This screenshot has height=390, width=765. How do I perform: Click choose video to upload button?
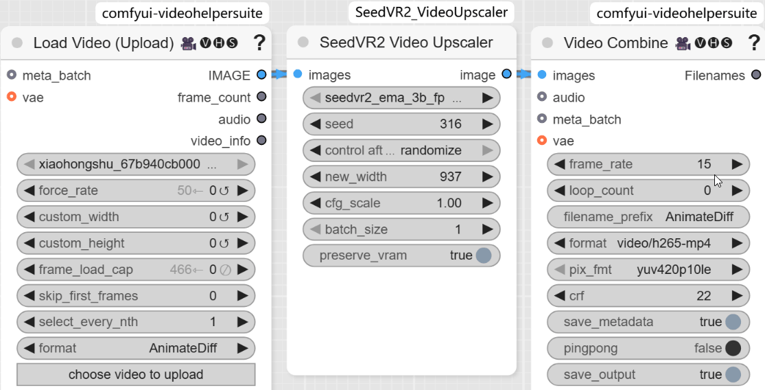coord(136,374)
